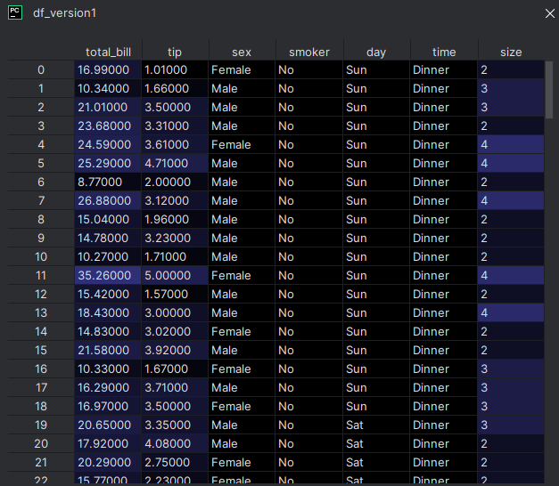
Task: Click Sun cell in row 18
Action: (x=376, y=406)
